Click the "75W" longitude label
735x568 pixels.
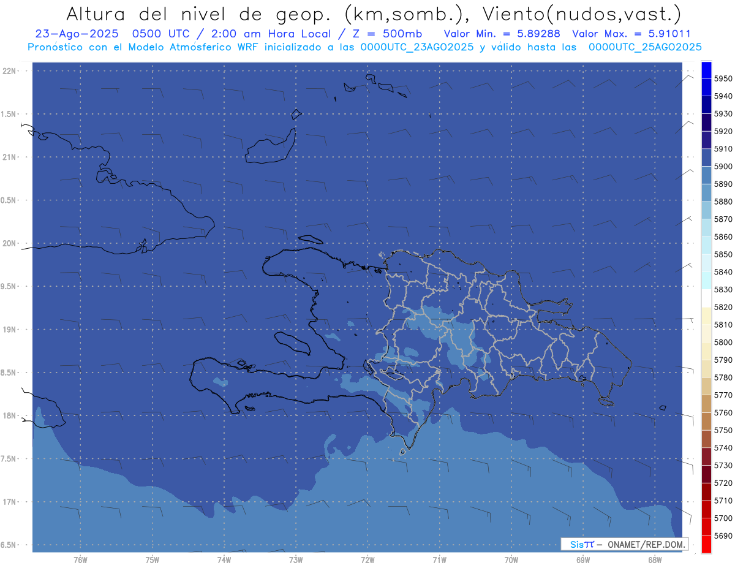click(153, 559)
